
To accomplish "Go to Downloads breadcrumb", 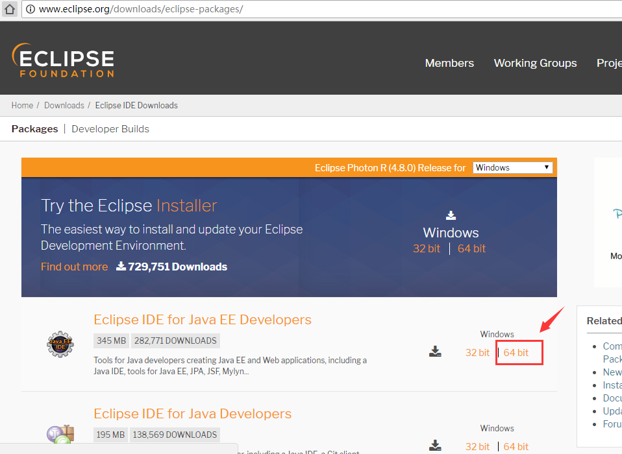I will [64, 105].
